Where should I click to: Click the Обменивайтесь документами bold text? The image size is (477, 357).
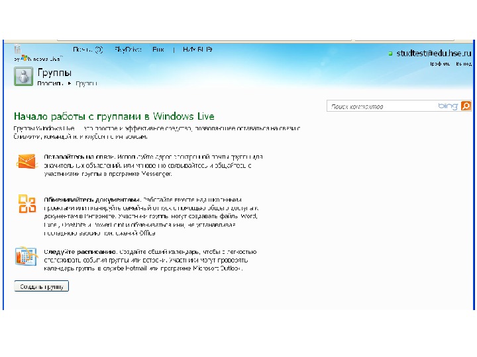click(x=92, y=200)
